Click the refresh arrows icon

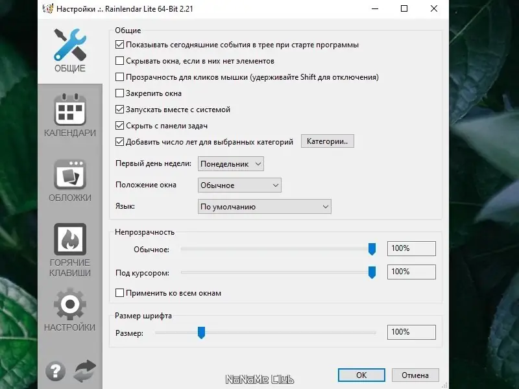pyautogui.click(x=85, y=370)
